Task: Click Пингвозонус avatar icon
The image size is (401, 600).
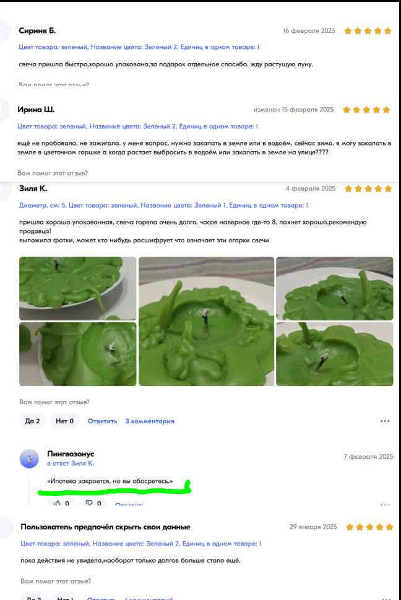Action: pos(29,459)
